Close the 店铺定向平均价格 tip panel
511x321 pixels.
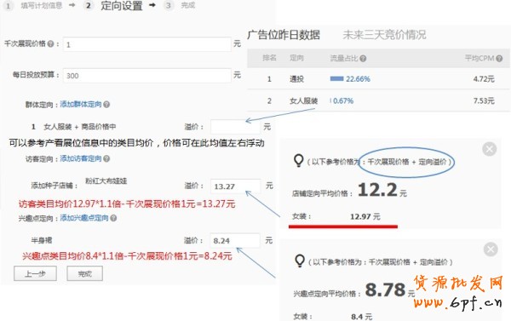point(489,149)
